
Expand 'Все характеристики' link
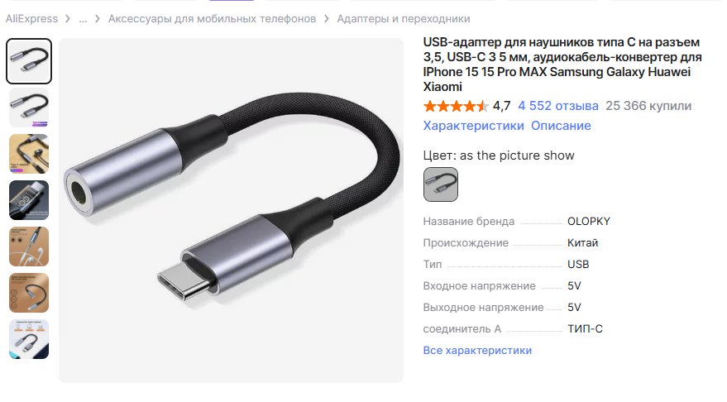point(477,351)
